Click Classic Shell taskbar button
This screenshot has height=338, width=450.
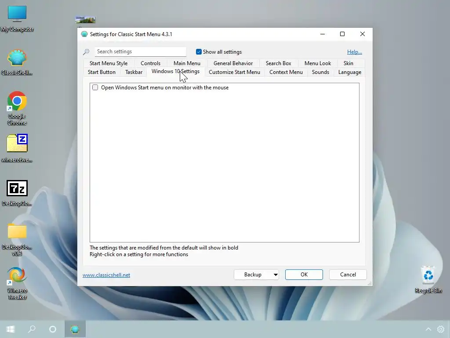coord(75,329)
